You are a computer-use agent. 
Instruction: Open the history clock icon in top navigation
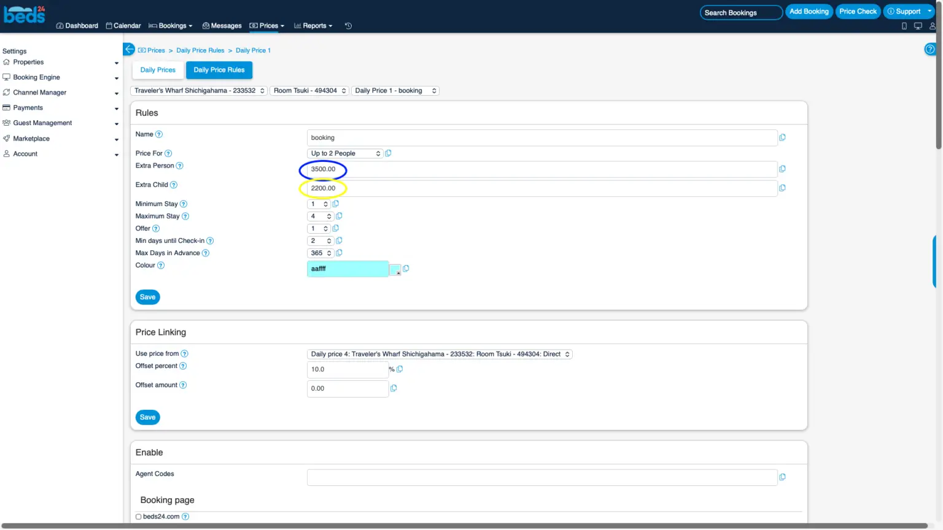pyautogui.click(x=348, y=26)
